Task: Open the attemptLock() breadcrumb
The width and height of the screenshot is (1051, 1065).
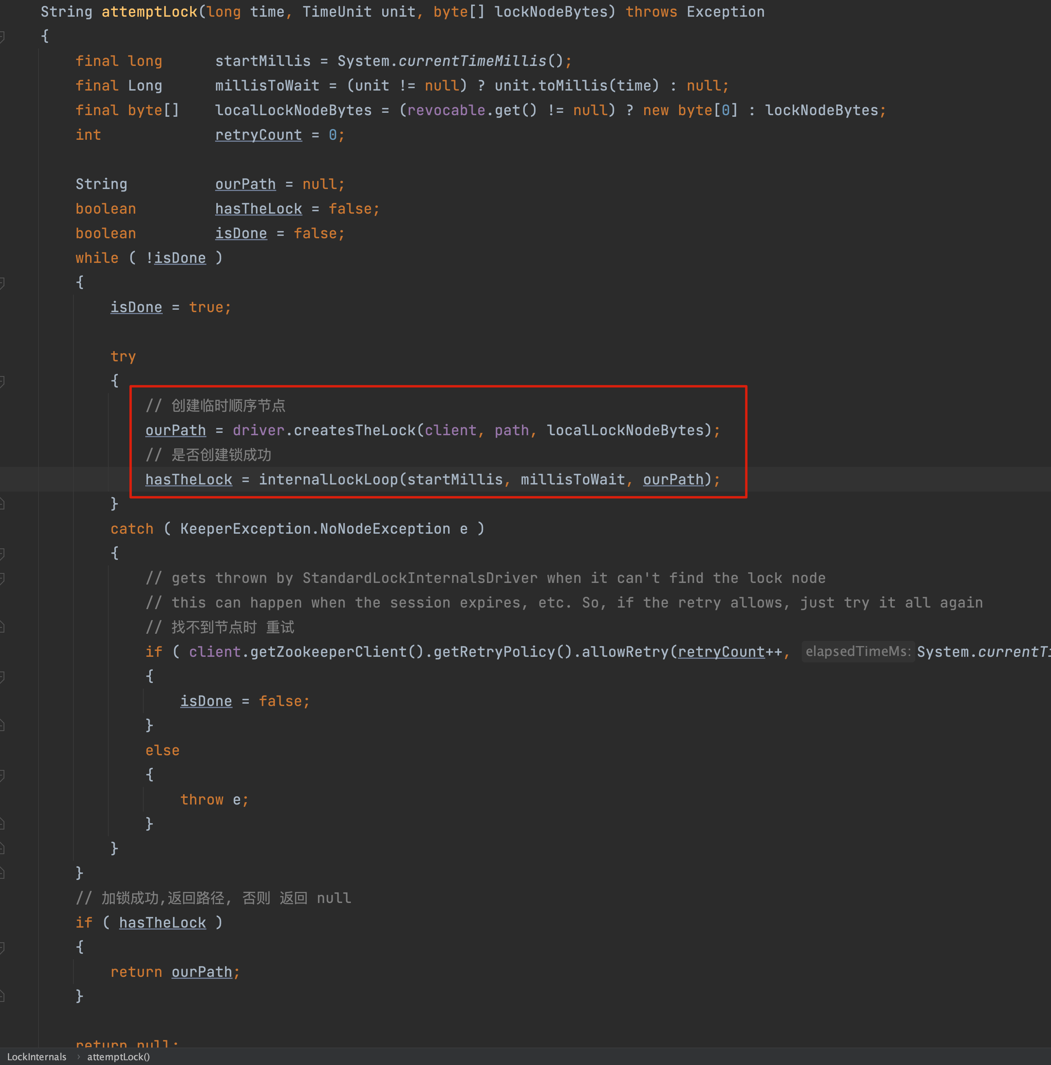Action: 118,1057
